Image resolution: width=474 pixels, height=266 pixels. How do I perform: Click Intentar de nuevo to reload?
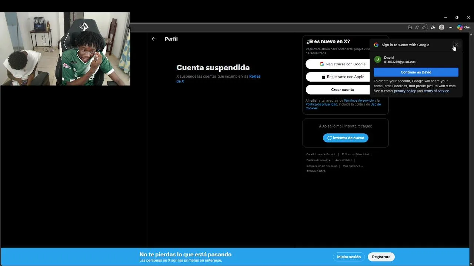(346, 138)
